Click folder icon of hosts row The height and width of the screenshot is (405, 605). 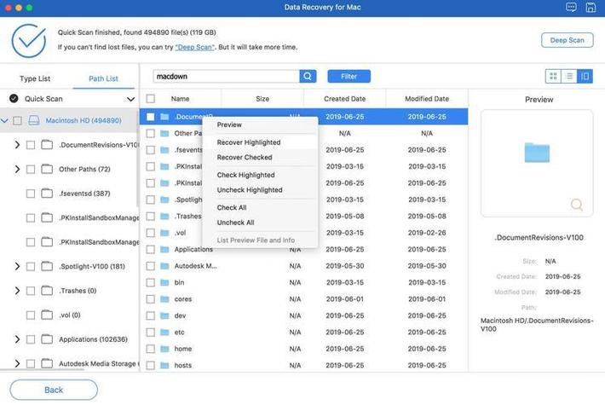[x=164, y=365]
